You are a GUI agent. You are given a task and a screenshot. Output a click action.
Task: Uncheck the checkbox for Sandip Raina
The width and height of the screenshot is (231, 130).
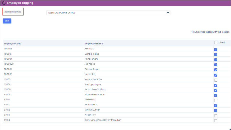click(216, 55)
